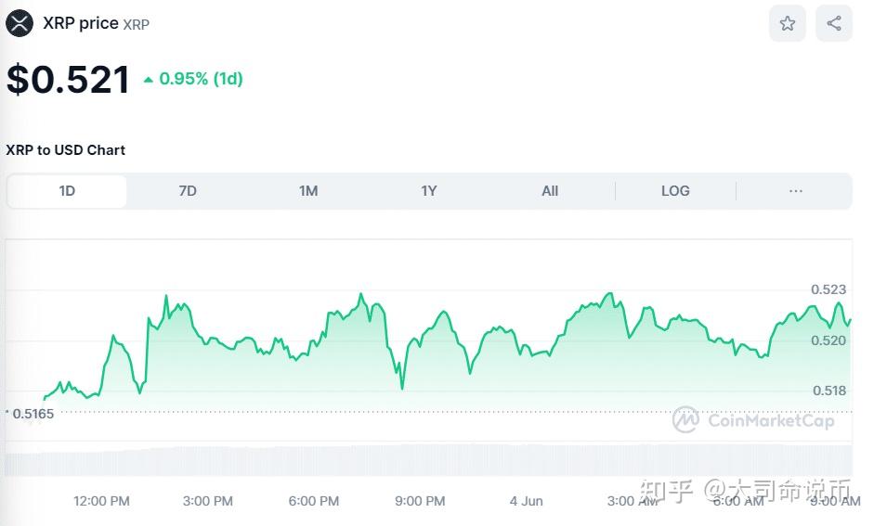Click the 4 Jun date axis label

(x=527, y=501)
